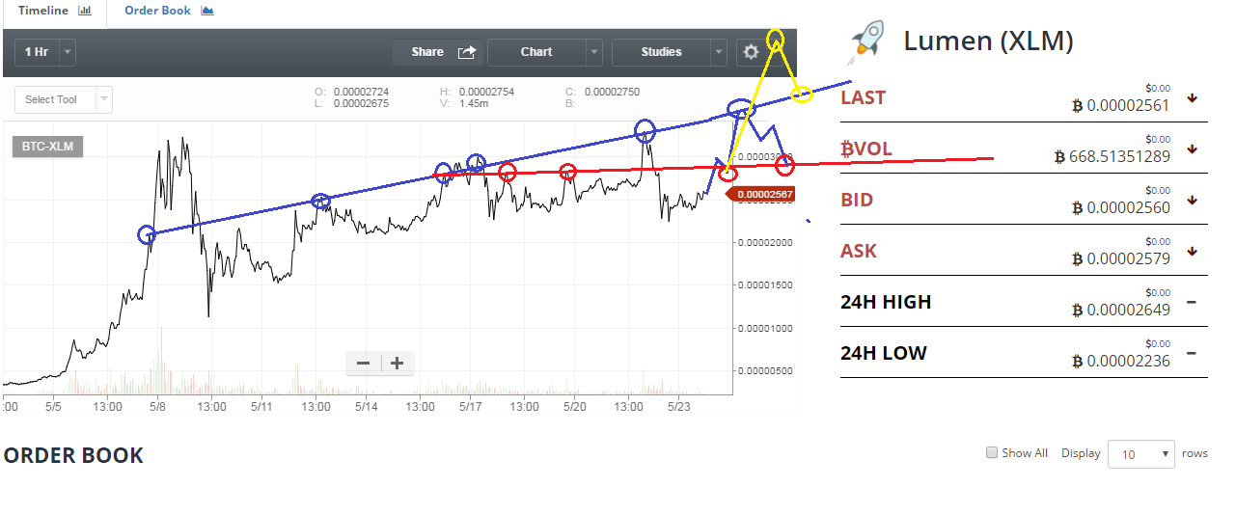Zoom in chart with plus button
Image resolution: width=1236 pixels, height=514 pixels.
point(397,364)
